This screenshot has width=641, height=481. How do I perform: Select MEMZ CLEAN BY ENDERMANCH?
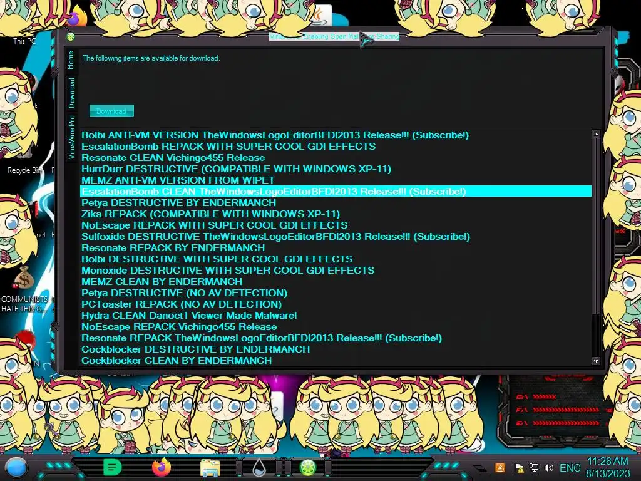coord(336,282)
